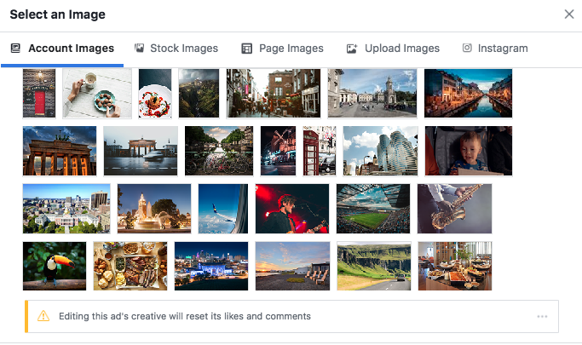The width and height of the screenshot is (582, 345).
Task: Select the red windmill night image
Action: [x=278, y=151]
